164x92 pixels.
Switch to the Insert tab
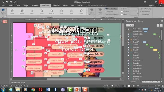click(18, 6)
